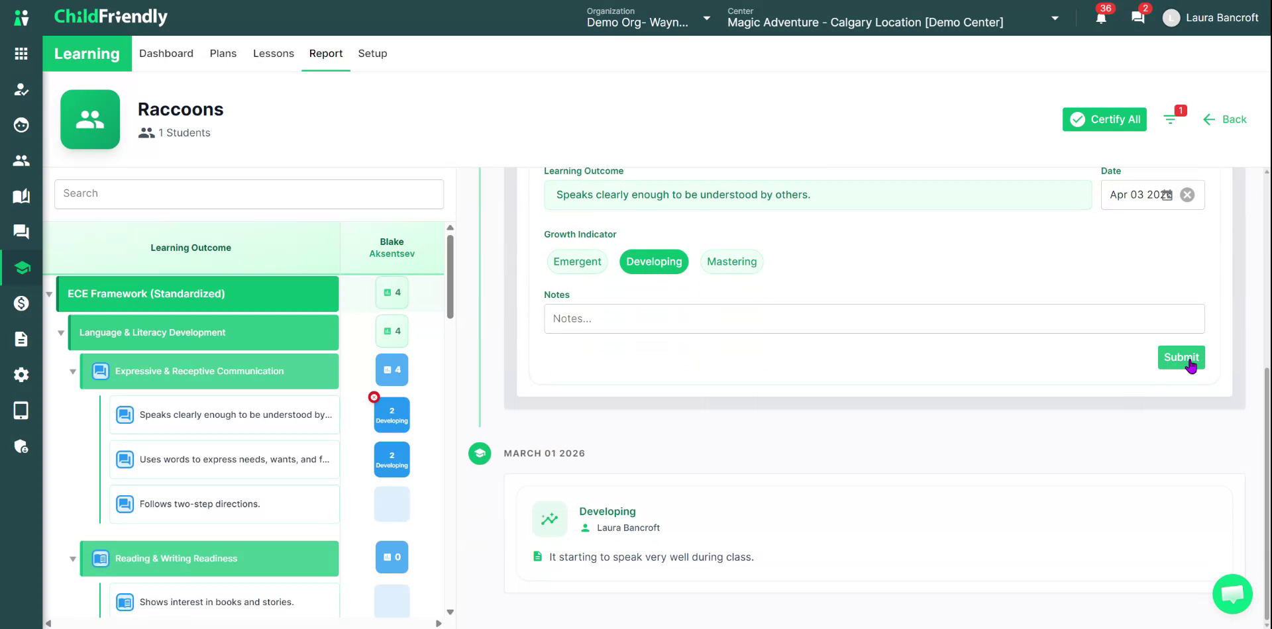This screenshot has width=1272, height=629.
Task: Open the book sidebar icon
Action: (x=21, y=196)
